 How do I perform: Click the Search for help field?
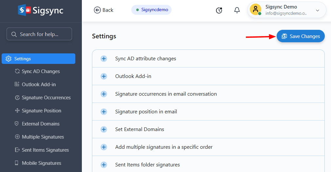tap(39, 34)
